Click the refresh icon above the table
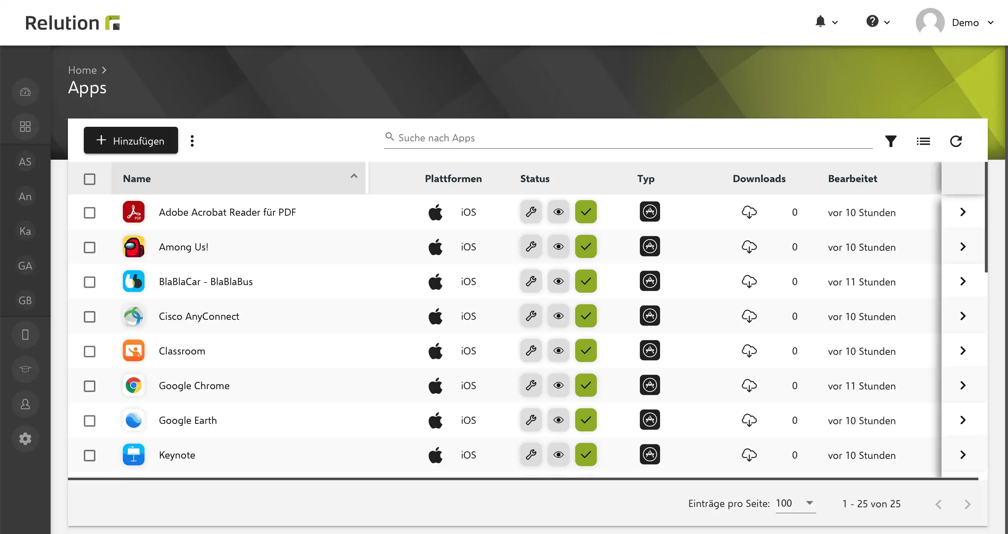Screen dimensions: 1008x534 (x=956, y=141)
